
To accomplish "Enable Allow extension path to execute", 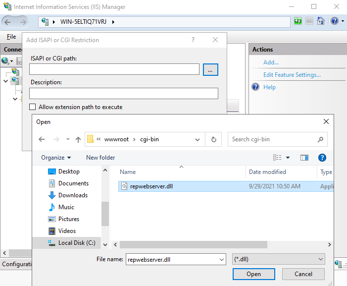I will click(33, 107).
